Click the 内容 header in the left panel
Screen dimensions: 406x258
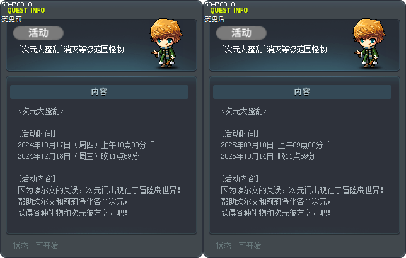coord(99,92)
